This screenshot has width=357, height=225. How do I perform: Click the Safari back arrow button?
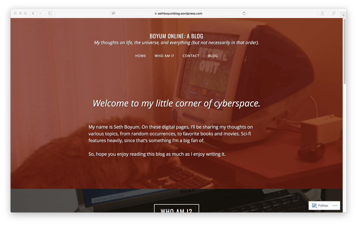pos(33,13)
